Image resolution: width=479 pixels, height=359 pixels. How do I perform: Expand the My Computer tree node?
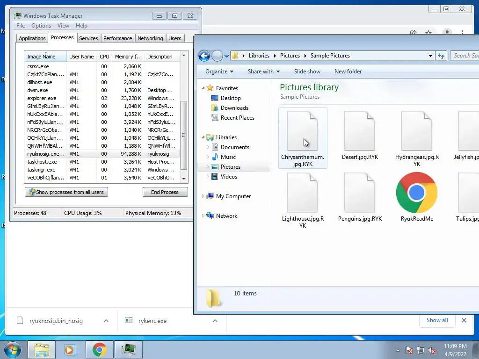click(203, 196)
